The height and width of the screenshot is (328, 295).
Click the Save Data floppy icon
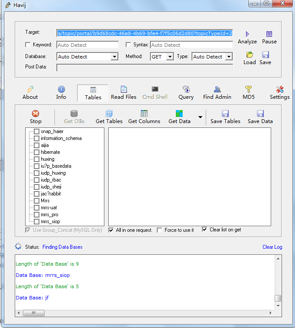[x=260, y=114]
